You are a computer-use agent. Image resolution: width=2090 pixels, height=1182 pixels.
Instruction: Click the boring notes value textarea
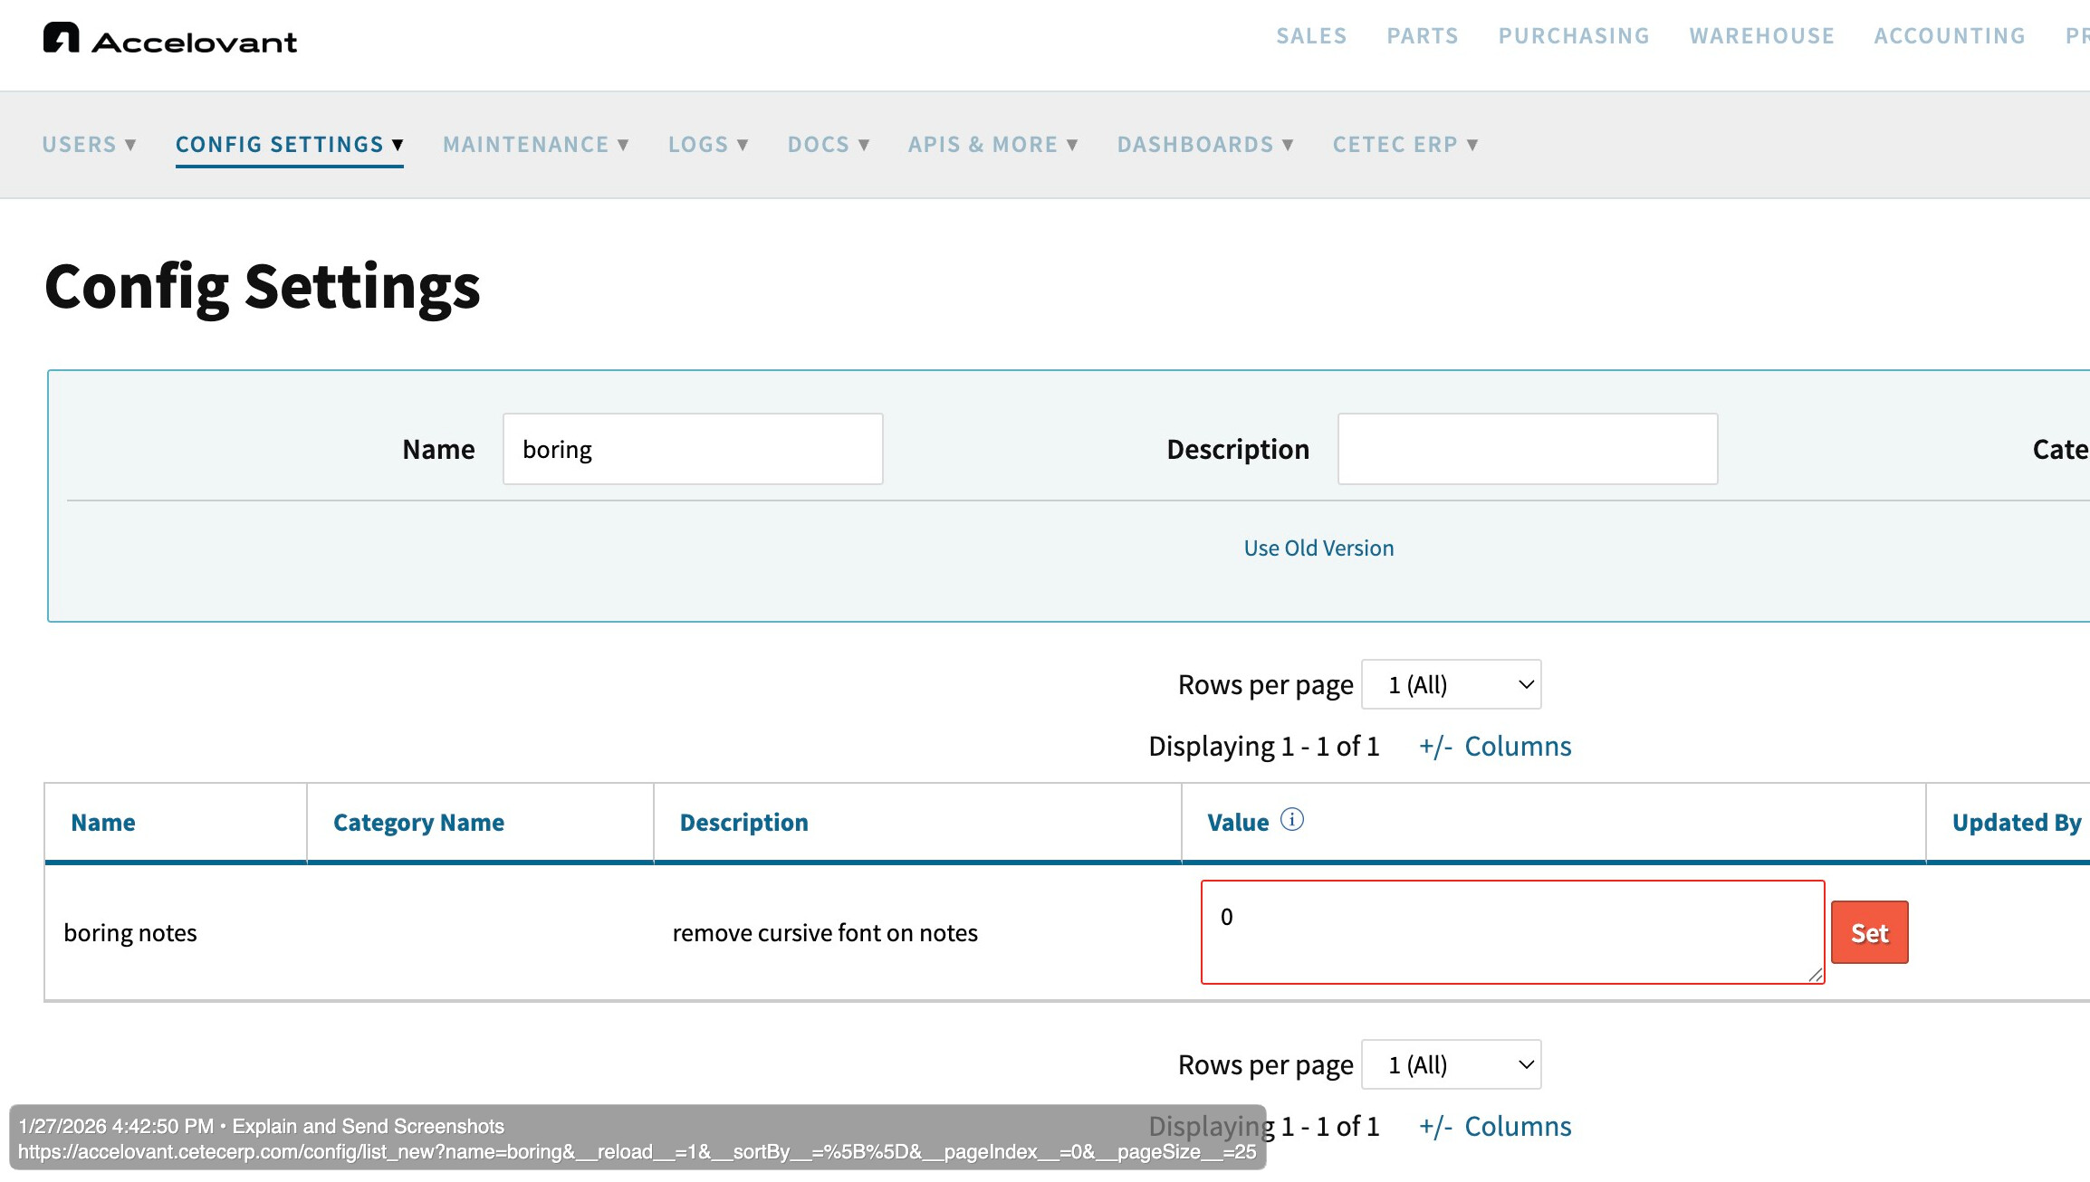point(1512,932)
